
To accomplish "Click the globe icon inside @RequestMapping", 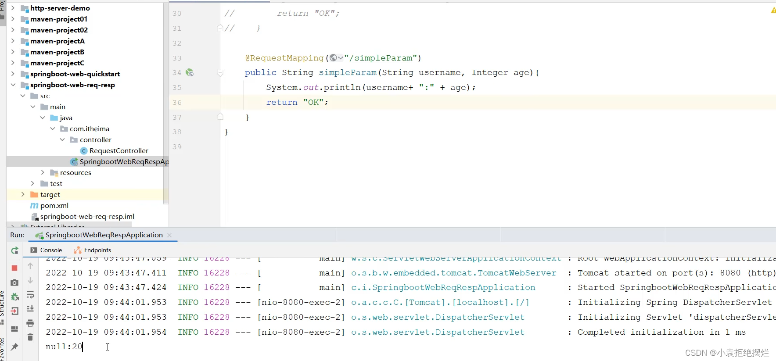I will coord(333,58).
